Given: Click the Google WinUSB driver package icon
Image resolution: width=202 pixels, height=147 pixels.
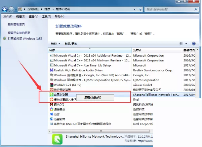Looking at the screenshot, I should [51, 75].
